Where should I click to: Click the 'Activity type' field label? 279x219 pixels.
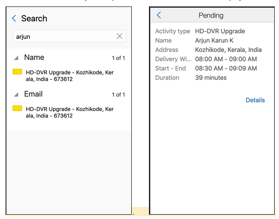pos(173,31)
